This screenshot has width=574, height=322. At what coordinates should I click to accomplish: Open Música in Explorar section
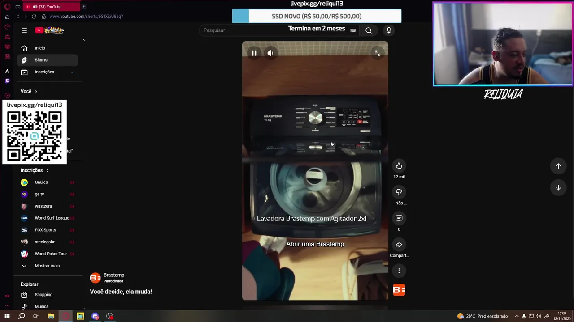click(x=48, y=306)
